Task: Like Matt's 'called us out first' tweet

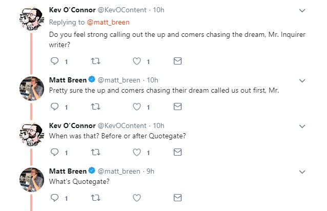Action: [137, 107]
